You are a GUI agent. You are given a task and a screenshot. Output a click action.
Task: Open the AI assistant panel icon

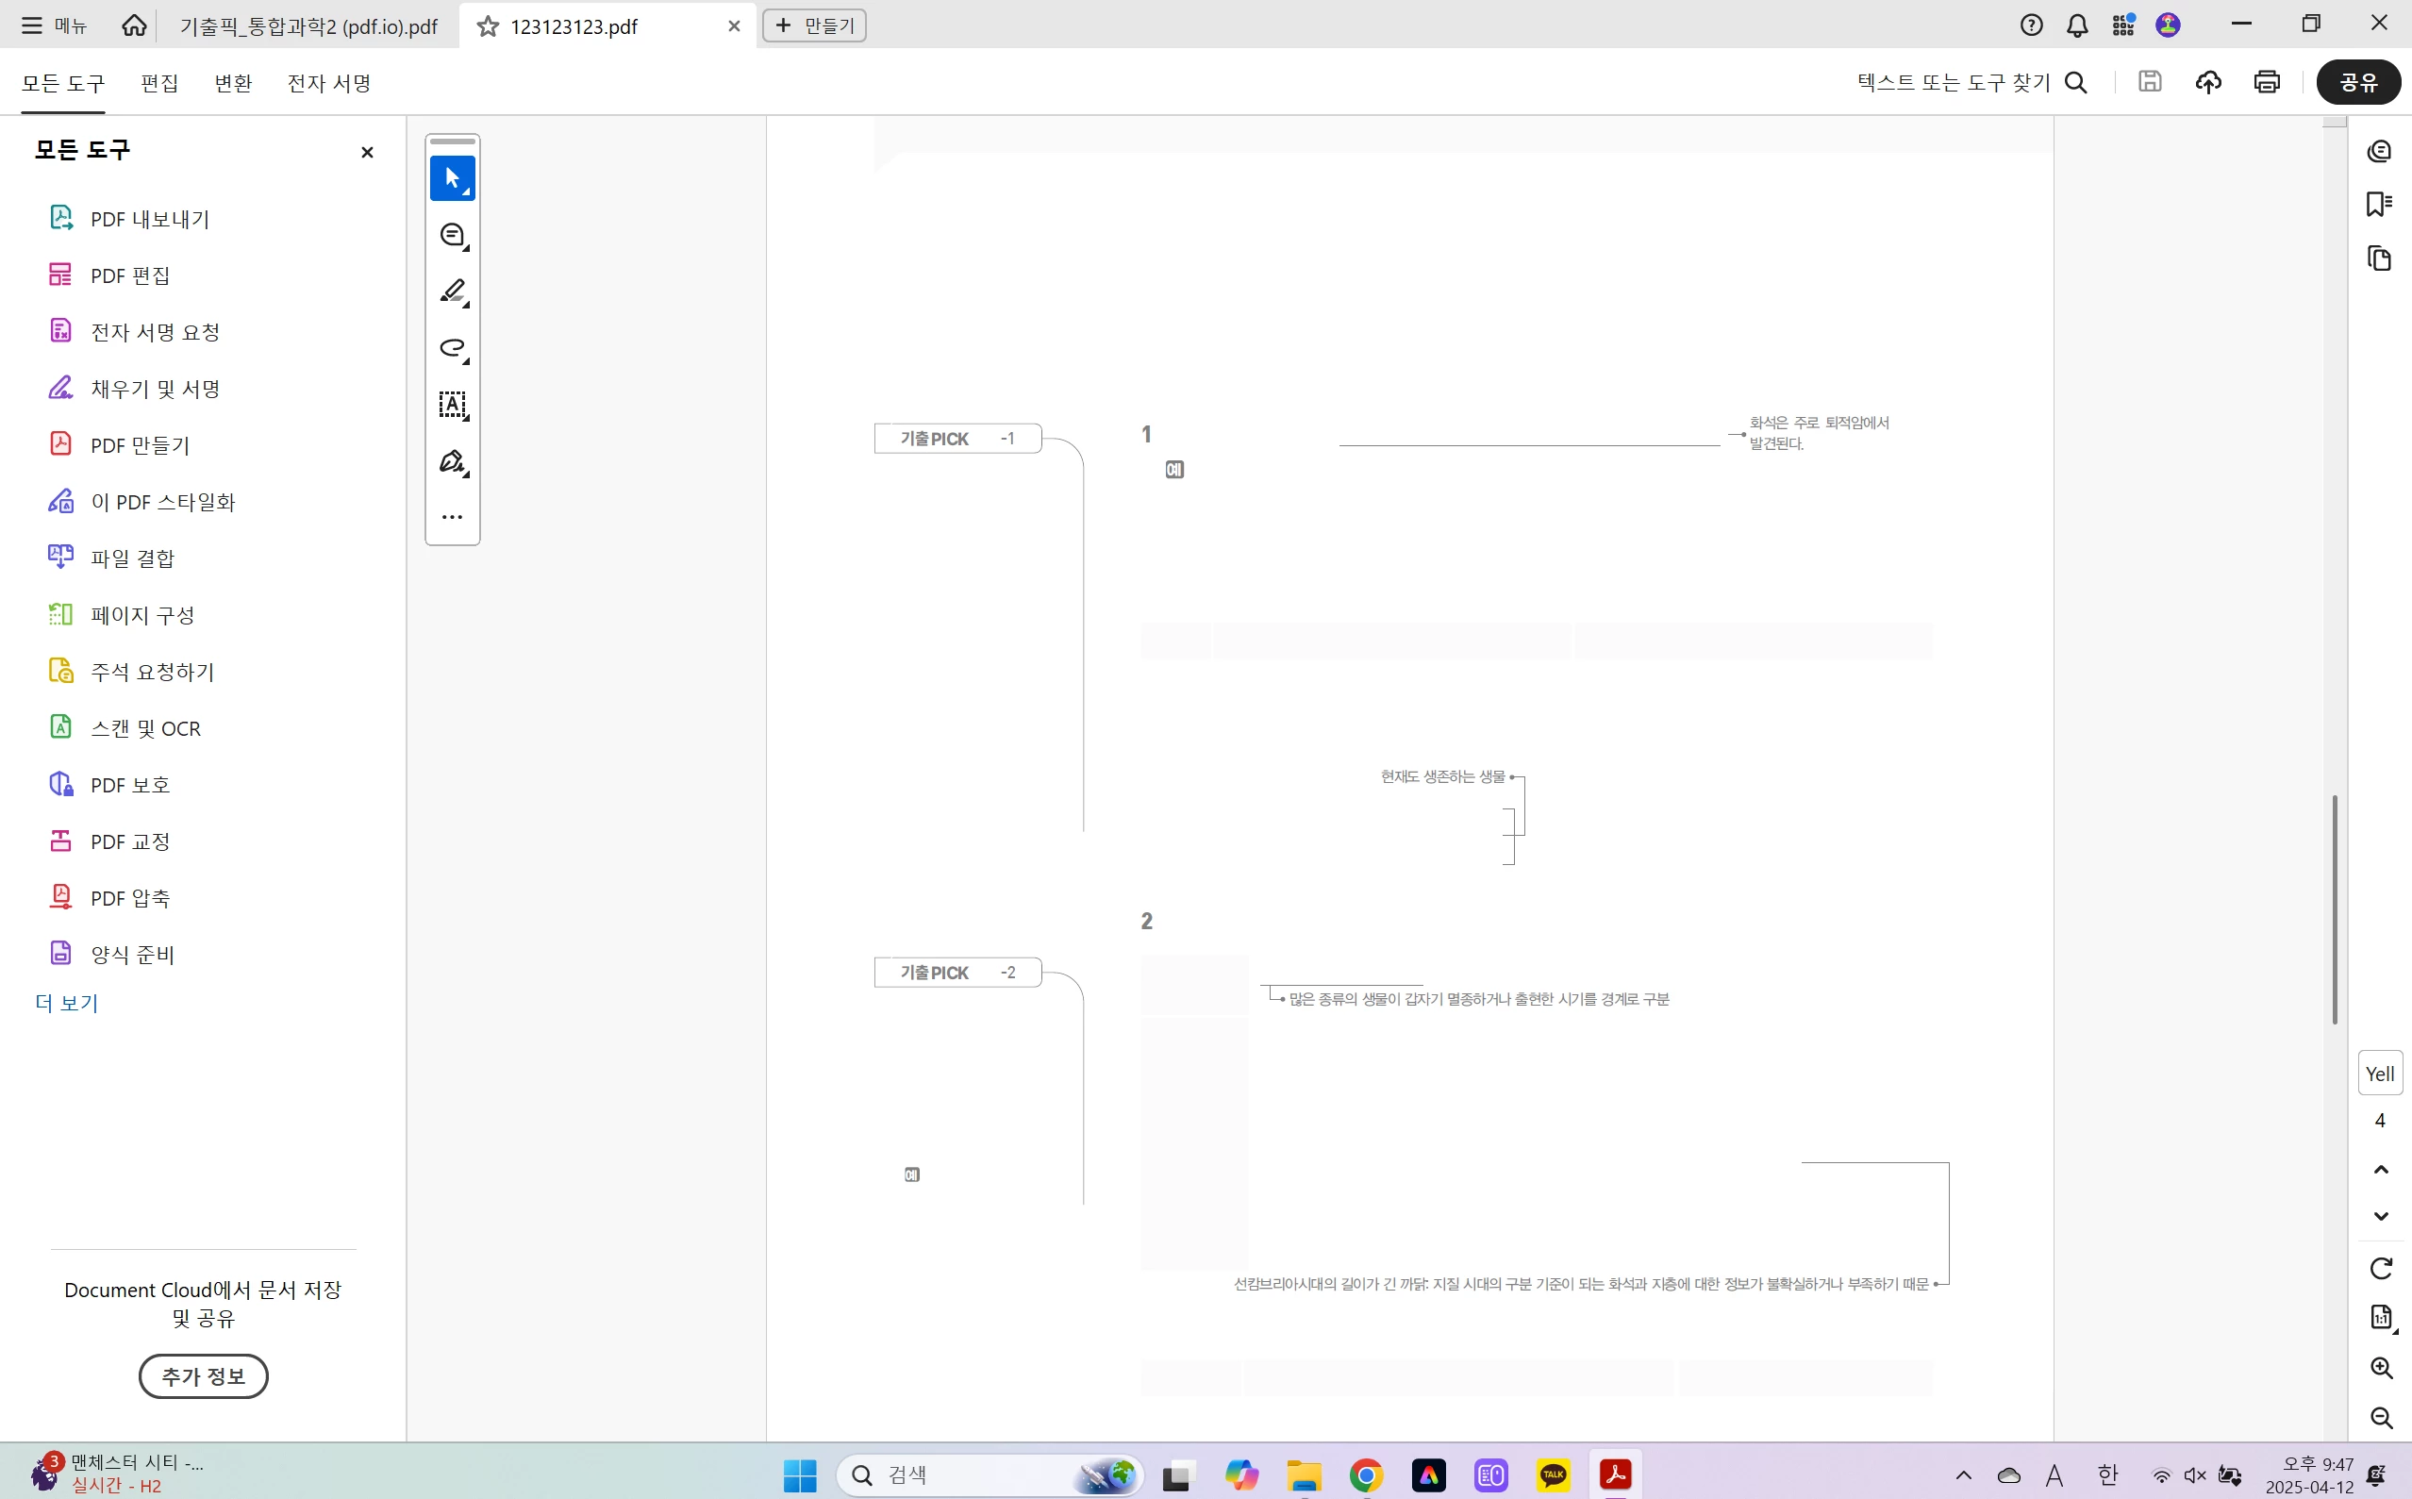point(2379,152)
